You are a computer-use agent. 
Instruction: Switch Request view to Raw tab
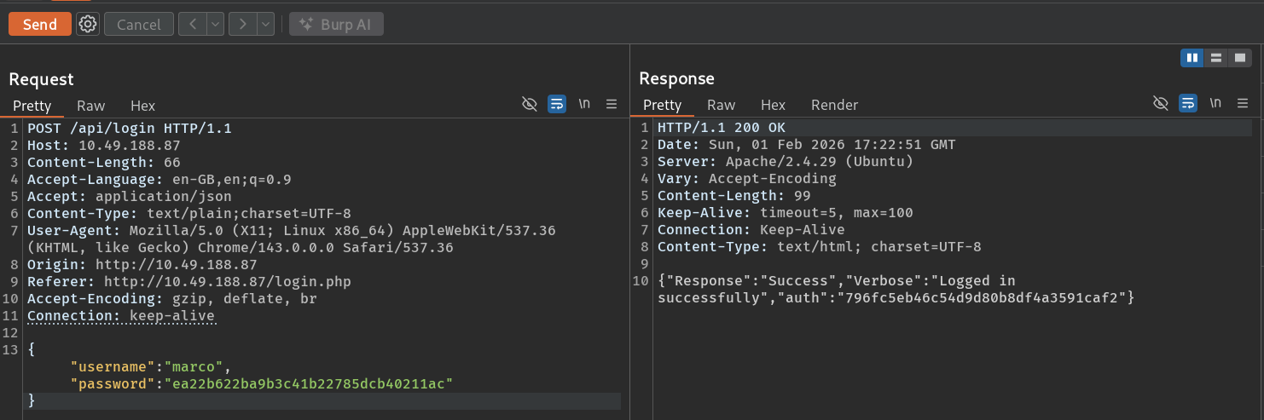[90, 106]
